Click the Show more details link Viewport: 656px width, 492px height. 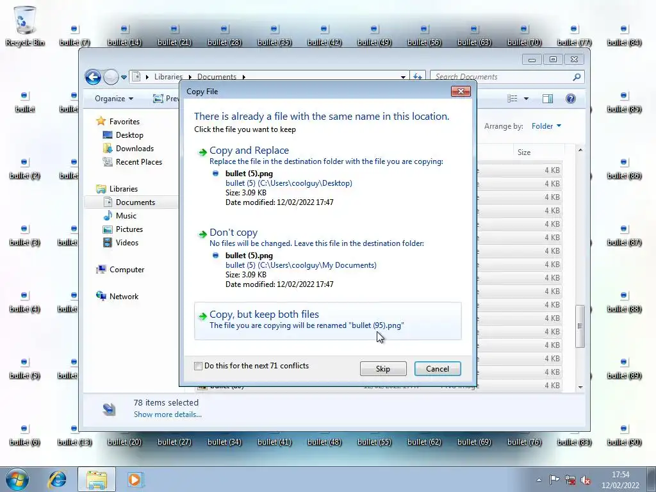167,414
